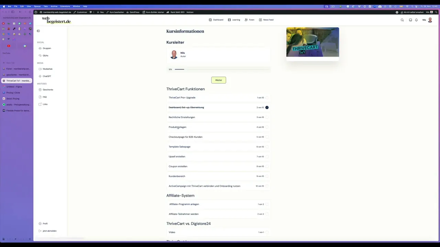Viewport: 440px width, 247px height.
Task: Open the Mediathek media library icon
Action: coord(40,69)
